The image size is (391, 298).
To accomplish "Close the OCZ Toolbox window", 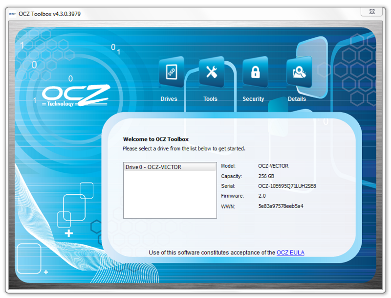I will coord(371,12).
